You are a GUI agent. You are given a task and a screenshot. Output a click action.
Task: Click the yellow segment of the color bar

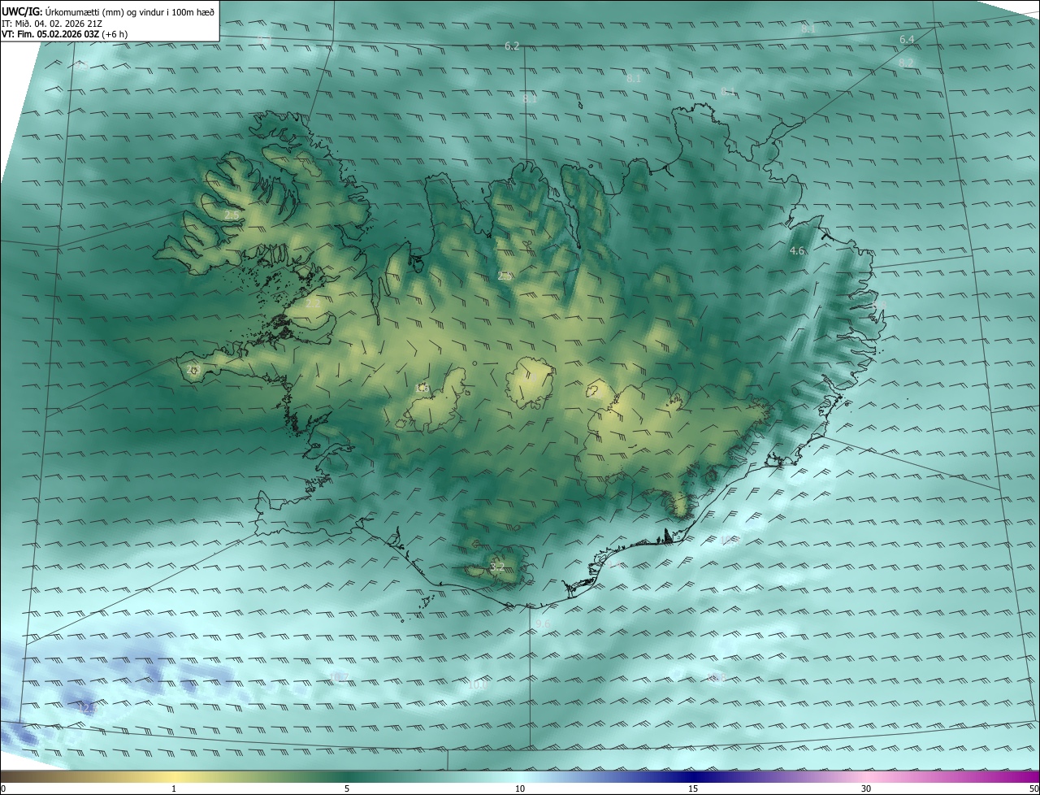click(174, 777)
